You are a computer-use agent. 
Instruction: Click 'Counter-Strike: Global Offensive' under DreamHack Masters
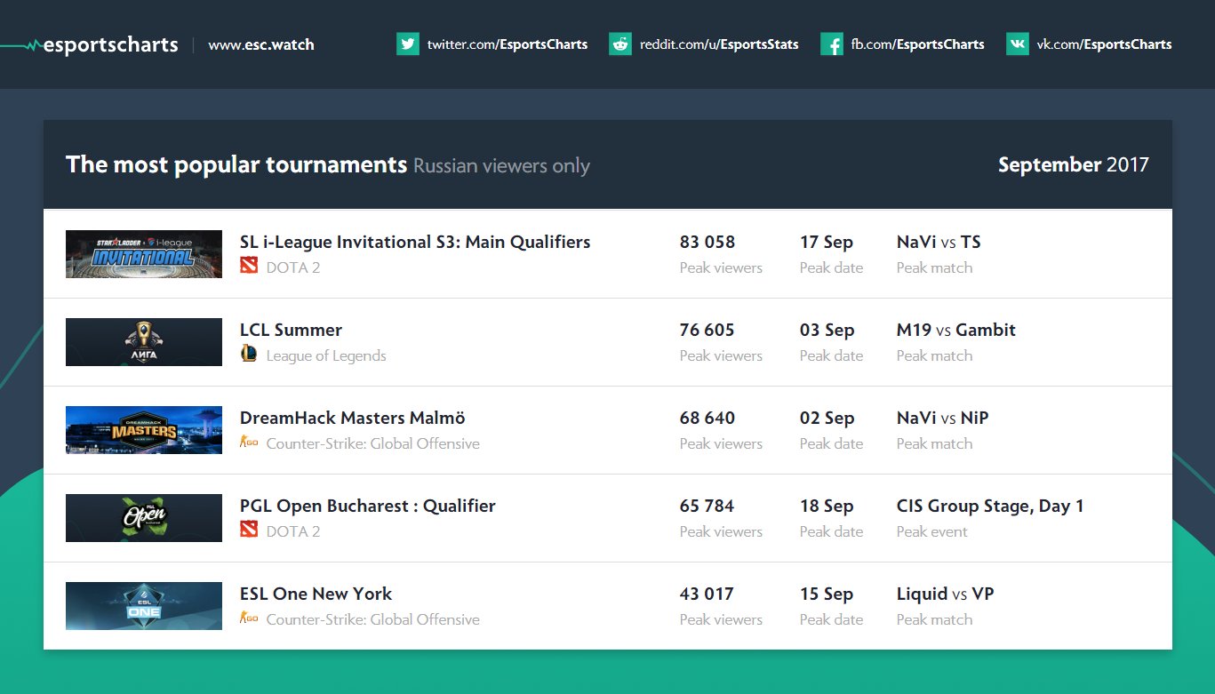373,443
